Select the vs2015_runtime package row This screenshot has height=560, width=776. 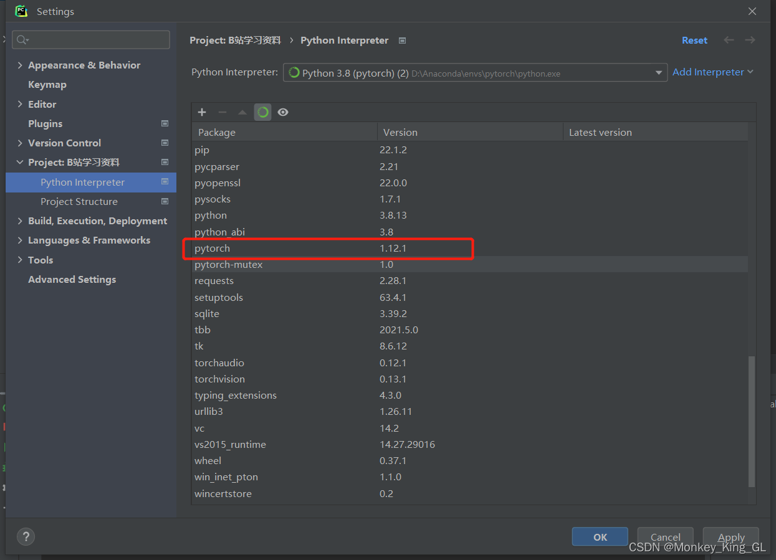point(470,444)
